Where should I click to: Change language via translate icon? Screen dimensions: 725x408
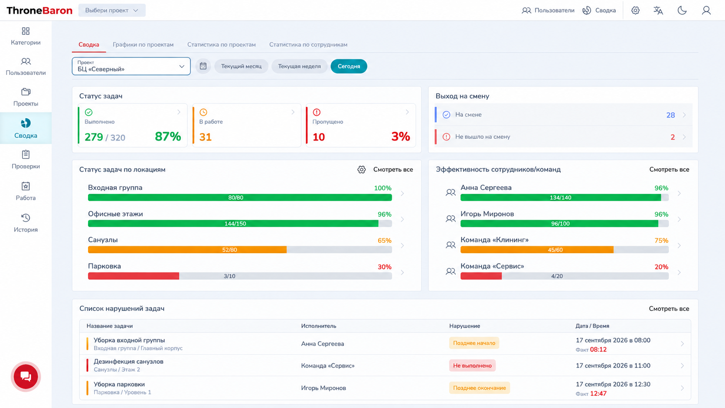click(x=658, y=10)
